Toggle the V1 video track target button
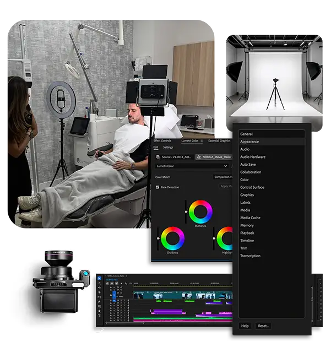 [114, 295]
